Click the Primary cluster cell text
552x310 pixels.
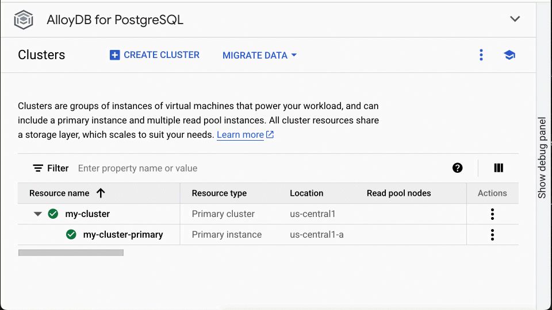pyautogui.click(x=223, y=214)
